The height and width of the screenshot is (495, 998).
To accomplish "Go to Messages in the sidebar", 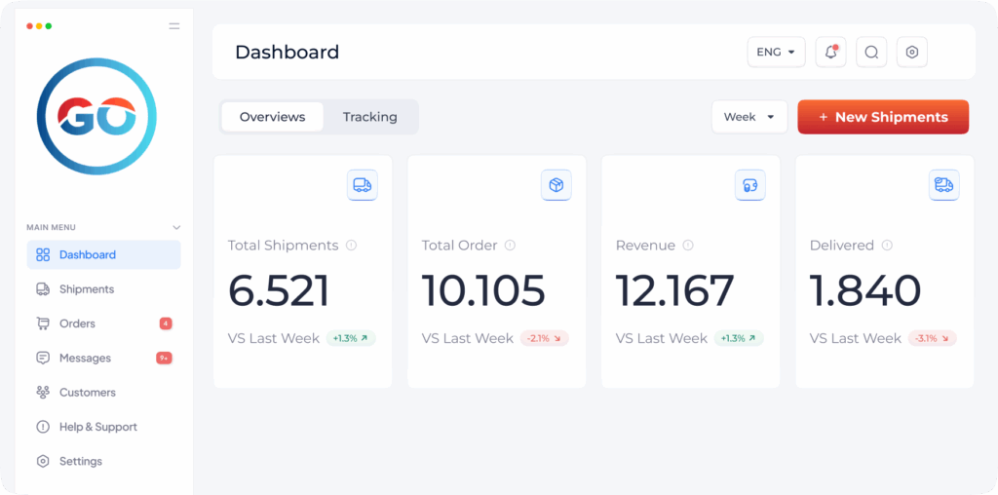I will [85, 359].
